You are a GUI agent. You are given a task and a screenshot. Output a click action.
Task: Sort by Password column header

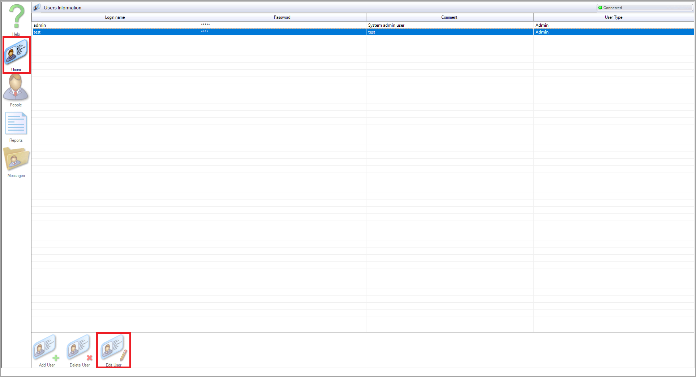tap(282, 17)
